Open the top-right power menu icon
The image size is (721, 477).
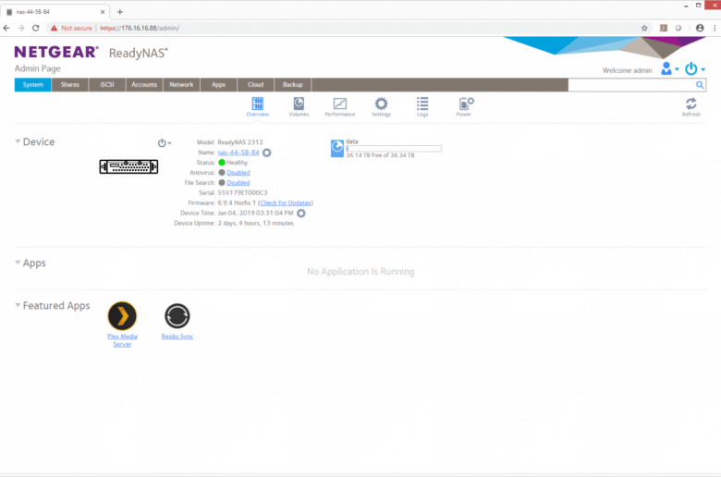click(691, 68)
